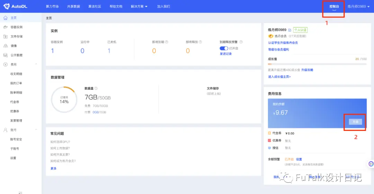Expand the 解决方案 dropdown in the header
Image resolution: width=374 pixels, height=194 pixels.
coord(139,7)
